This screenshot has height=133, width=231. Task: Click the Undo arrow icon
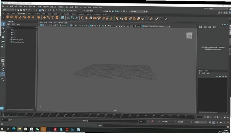click(x=27, y=10)
